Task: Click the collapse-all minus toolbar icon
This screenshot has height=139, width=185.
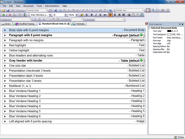Action: pos(96,10)
